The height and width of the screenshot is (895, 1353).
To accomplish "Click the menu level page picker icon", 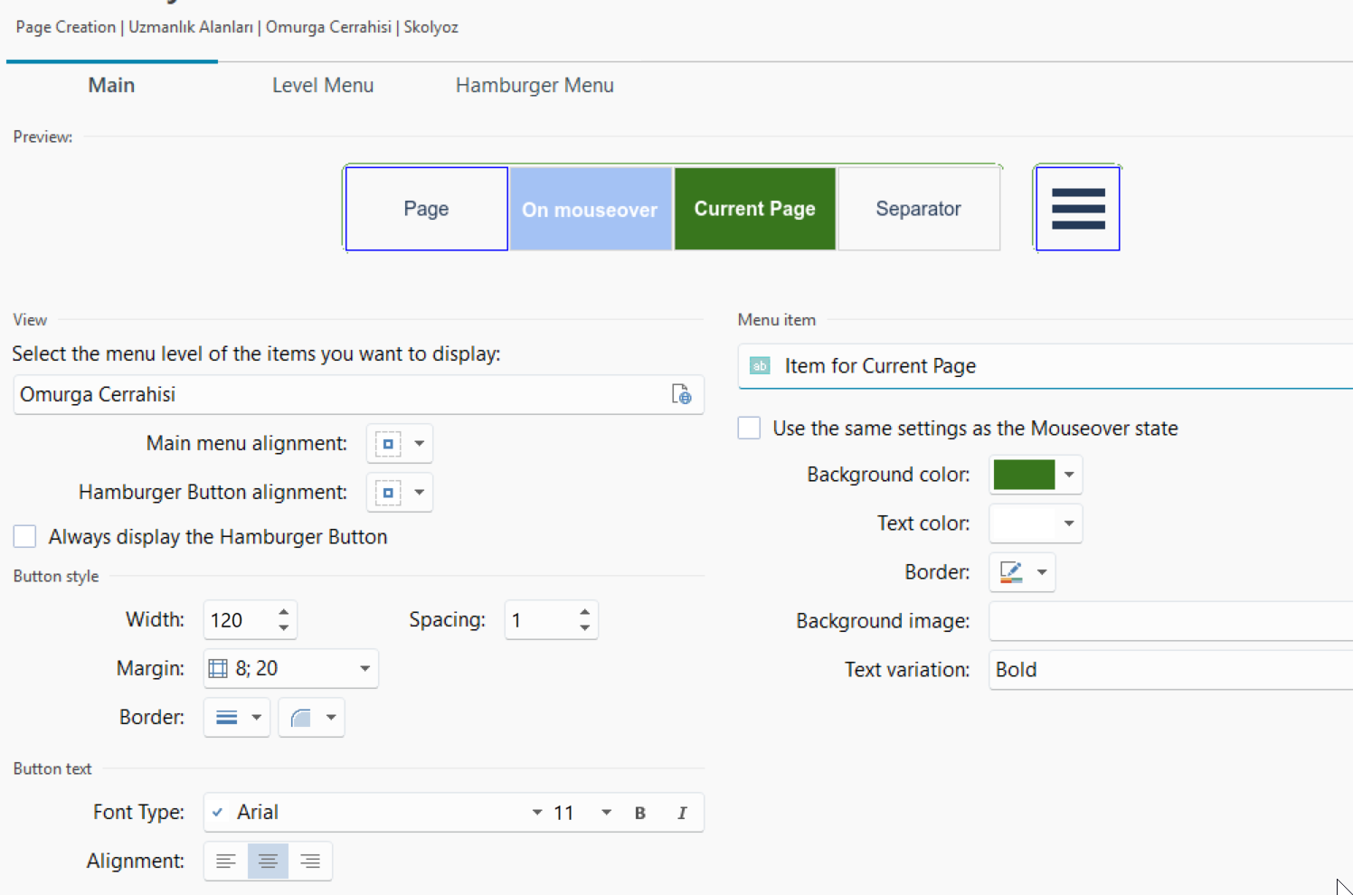I will 681,394.
